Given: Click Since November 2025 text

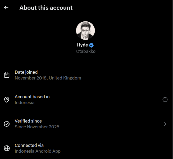Looking at the screenshot, I should (x=37, y=127).
